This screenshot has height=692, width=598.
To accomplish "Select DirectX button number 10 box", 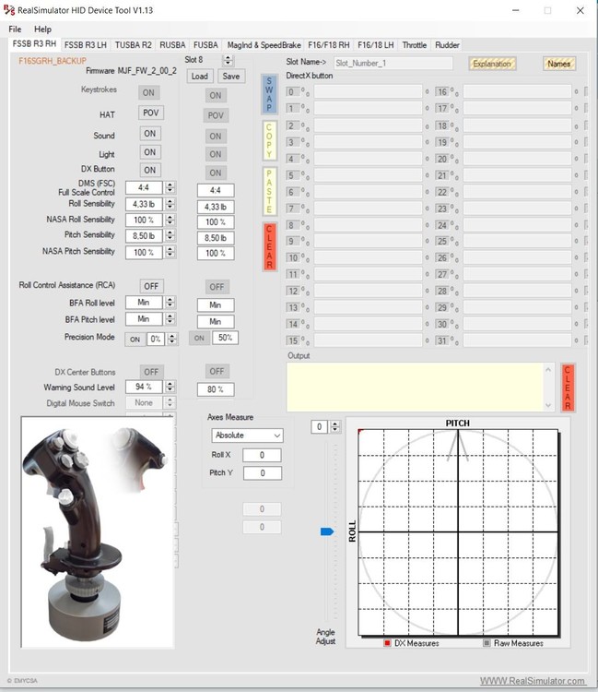I will pos(293,257).
